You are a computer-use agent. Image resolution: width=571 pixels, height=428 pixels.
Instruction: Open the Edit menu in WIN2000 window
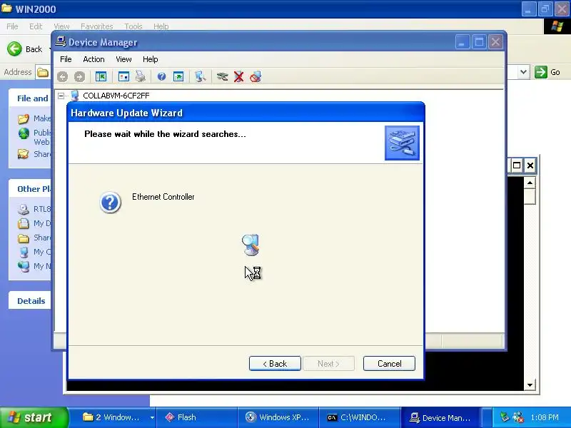36,26
